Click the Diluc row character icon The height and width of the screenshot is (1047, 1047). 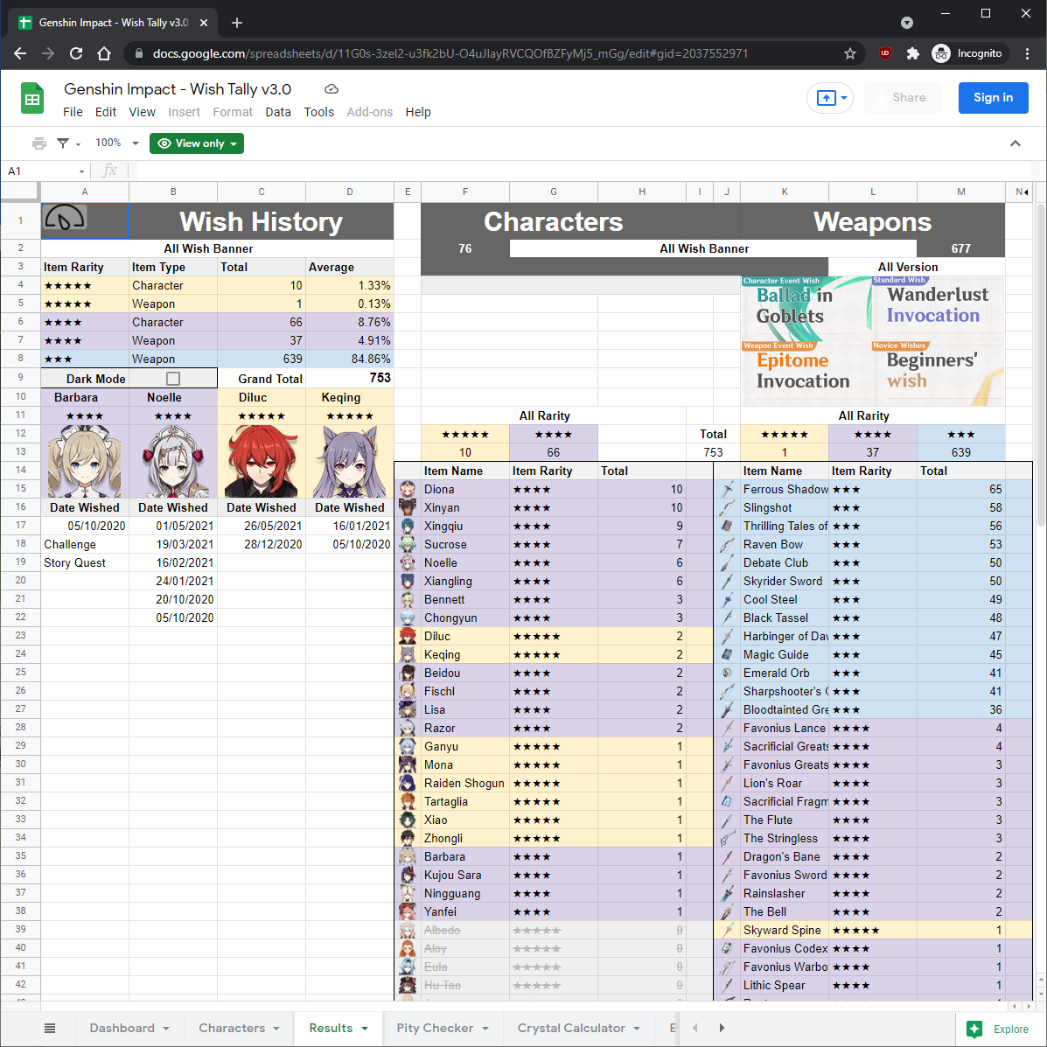click(x=408, y=637)
